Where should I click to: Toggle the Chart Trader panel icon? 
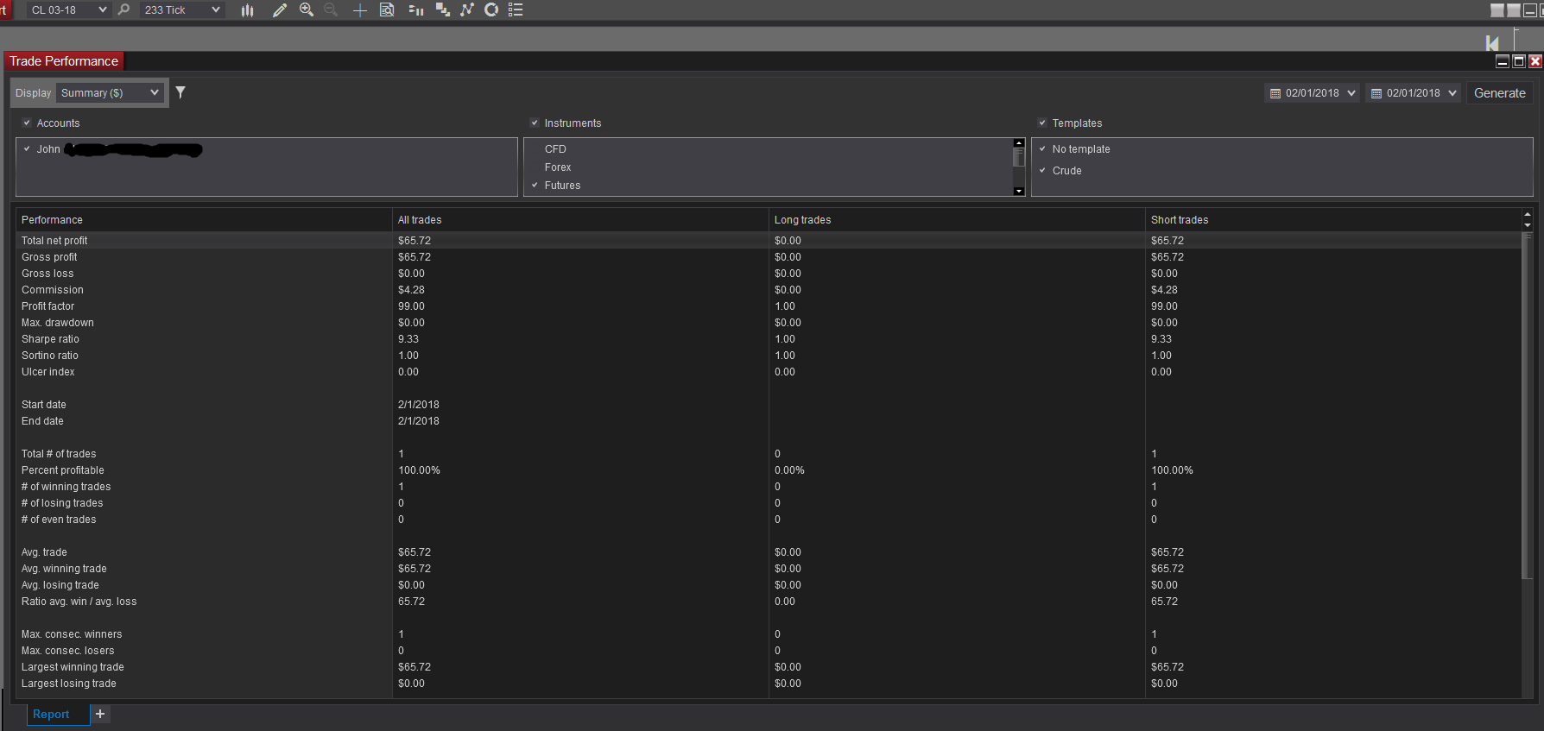coord(415,9)
